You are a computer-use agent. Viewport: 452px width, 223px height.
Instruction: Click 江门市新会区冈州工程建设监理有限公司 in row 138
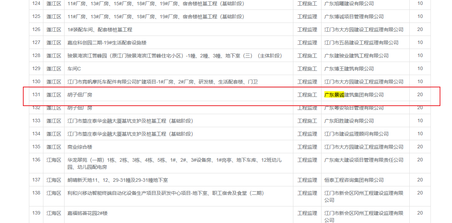(364, 197)
